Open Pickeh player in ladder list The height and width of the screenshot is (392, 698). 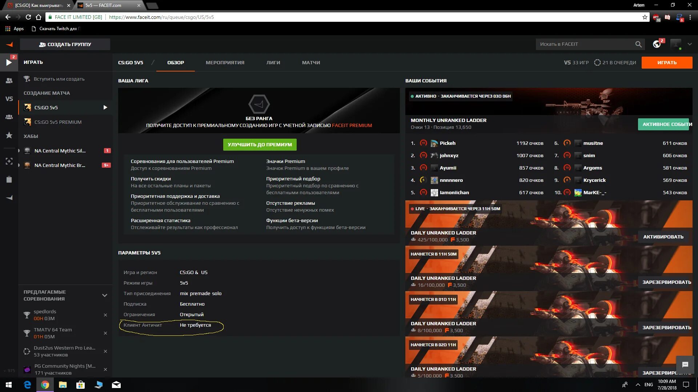tap(448, 143)
